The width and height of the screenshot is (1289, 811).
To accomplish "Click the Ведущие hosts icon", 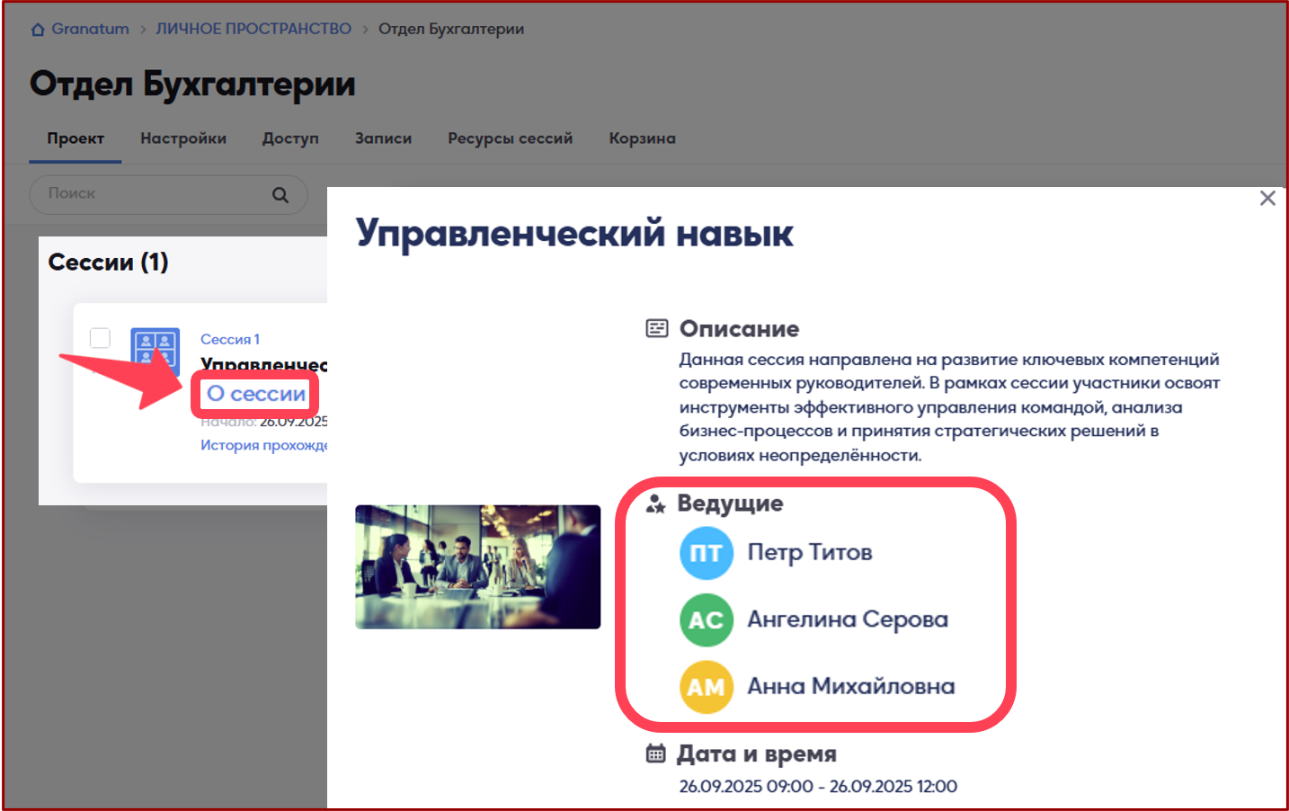I will pyautogui.click(x=656, y=504).
